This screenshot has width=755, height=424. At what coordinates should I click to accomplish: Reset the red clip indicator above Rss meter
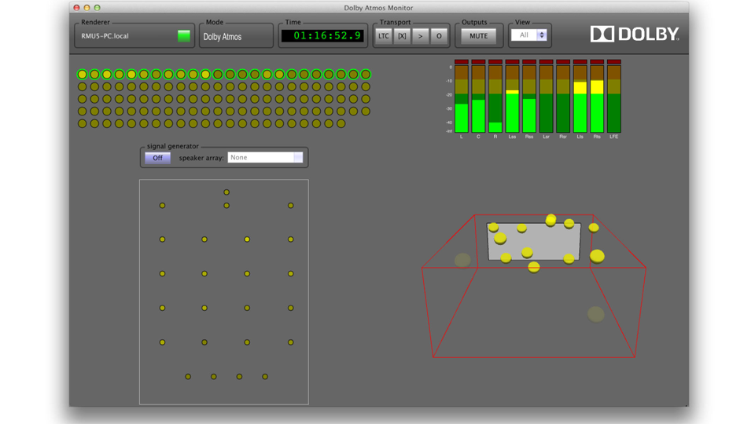point(529,62)
